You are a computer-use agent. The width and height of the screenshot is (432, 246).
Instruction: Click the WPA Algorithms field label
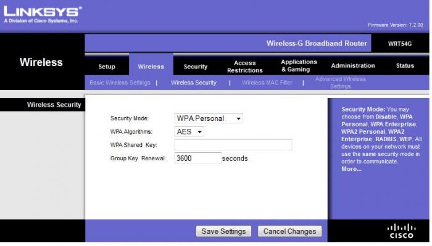click(131, 131)
